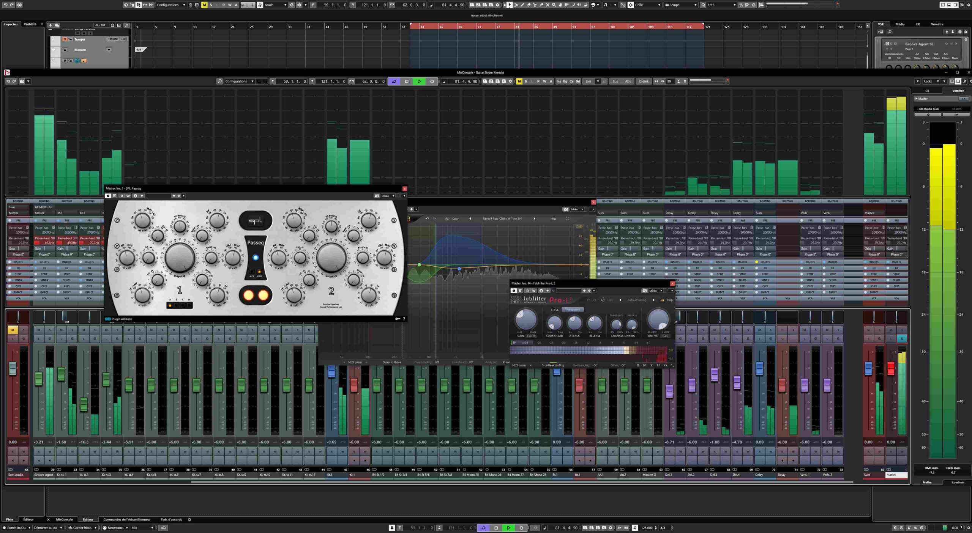Open the Racks dropdown in MixConsole
Screen dimensions: 972x533
[x=931, y=81]
